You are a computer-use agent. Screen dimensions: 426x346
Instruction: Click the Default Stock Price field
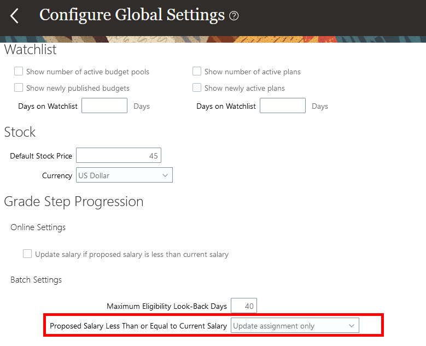point(119,156)
